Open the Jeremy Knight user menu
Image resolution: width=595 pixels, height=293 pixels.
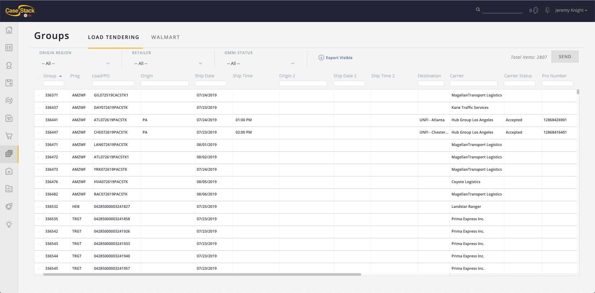pyautogui.click(x=571, y=10)
